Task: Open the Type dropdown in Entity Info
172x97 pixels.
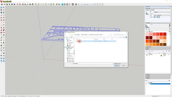Action: (x=162, y=15)
